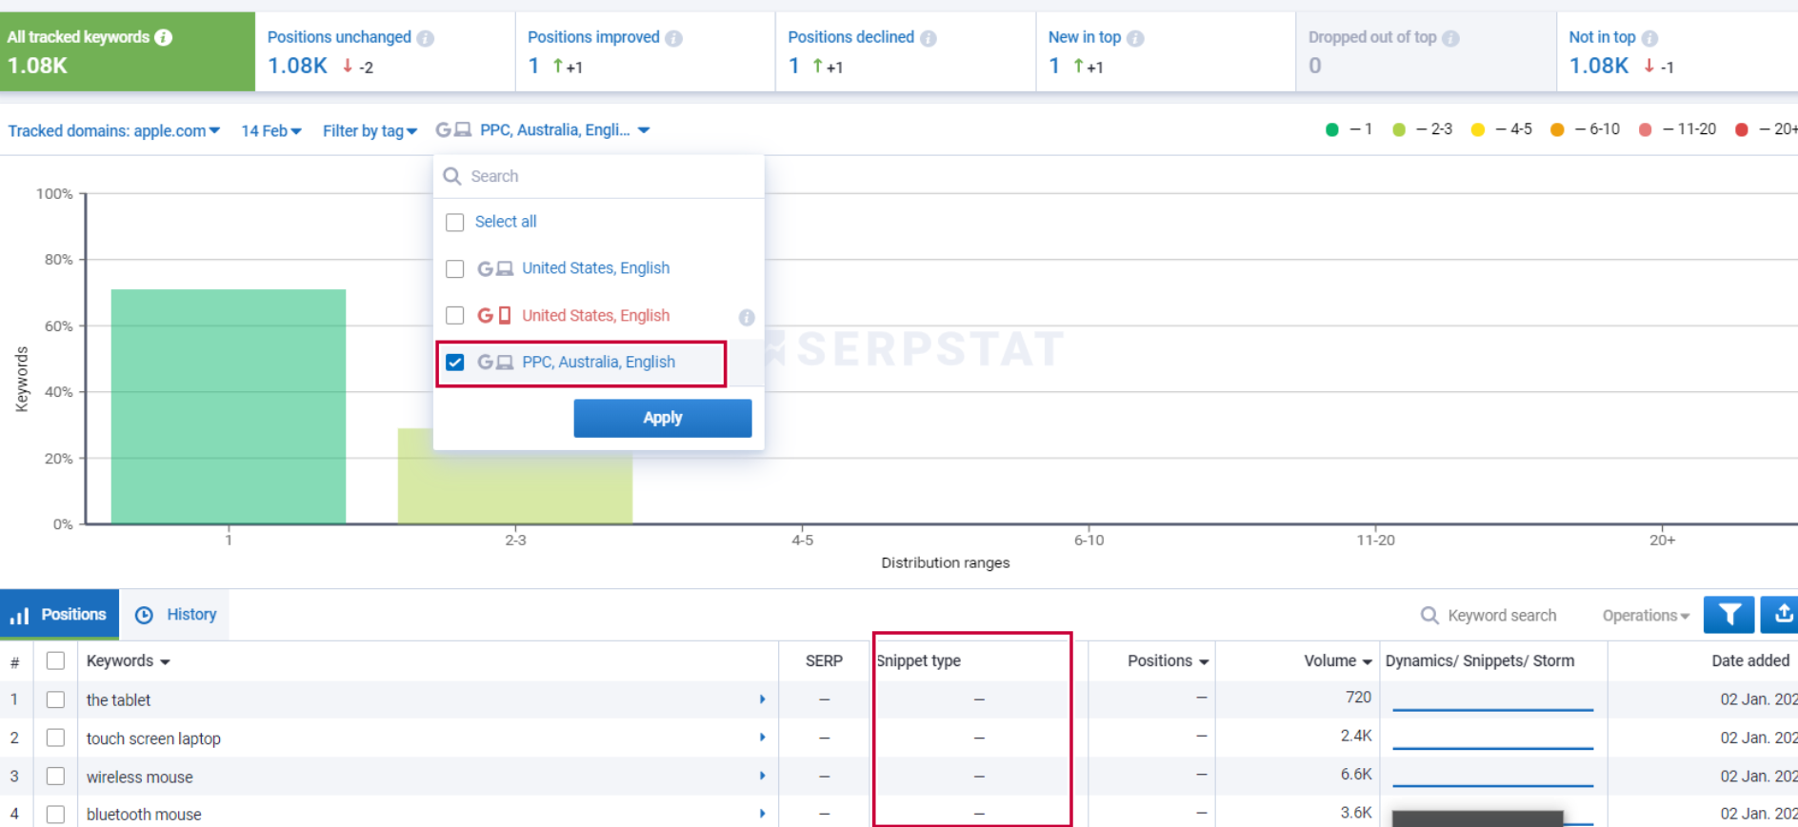Click 'touch screen laptop' keyword

[x=153, y=738]
